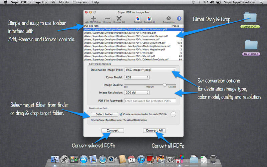Select the OSXWorkflowGuide.pdf row
The width and height of the screenshot is (267, 167).
click(133, 59)
